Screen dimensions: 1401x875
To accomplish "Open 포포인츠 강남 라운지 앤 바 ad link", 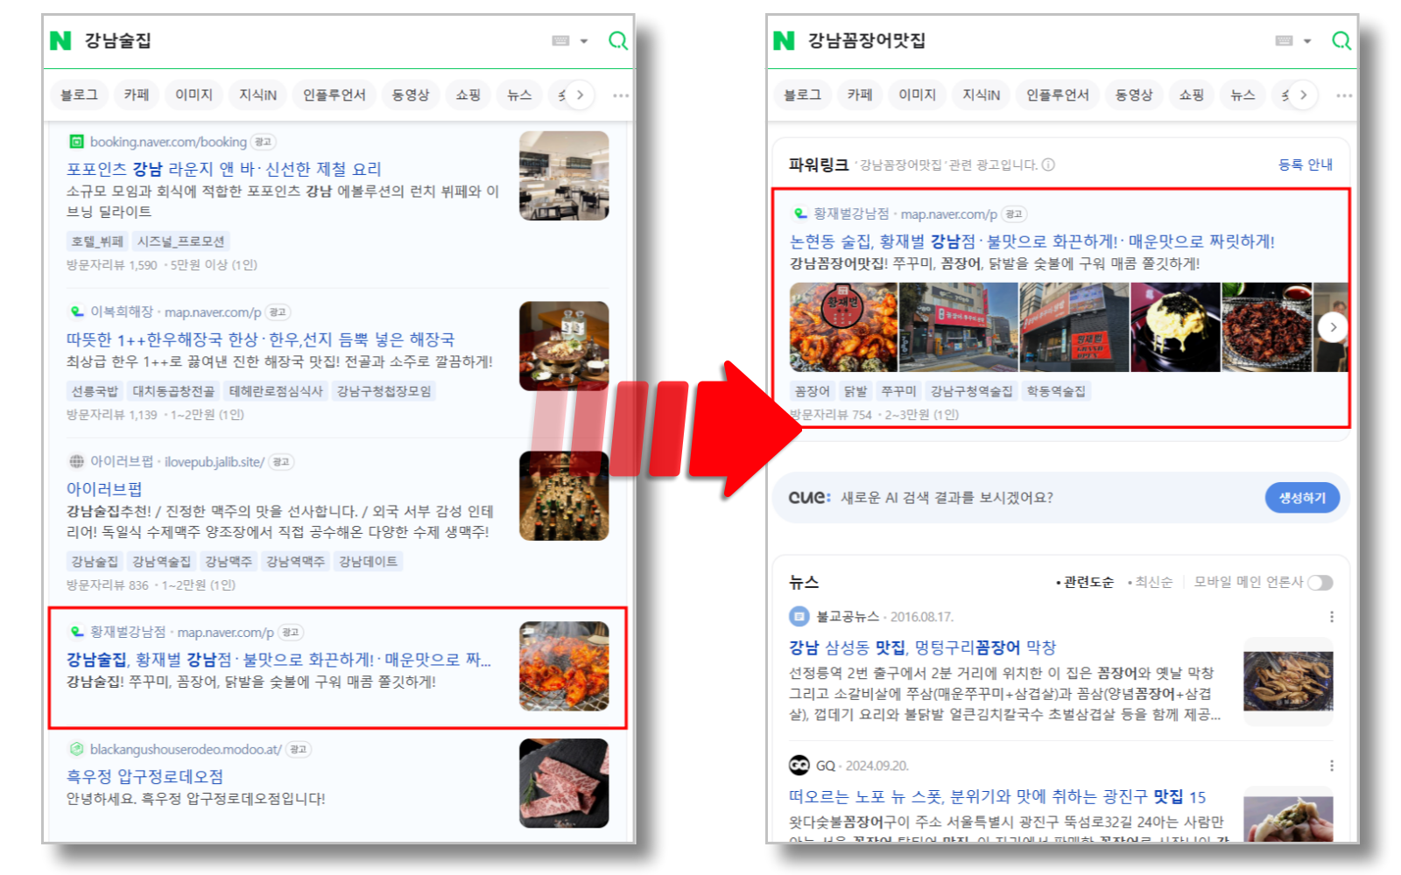I will click(224, 169).
